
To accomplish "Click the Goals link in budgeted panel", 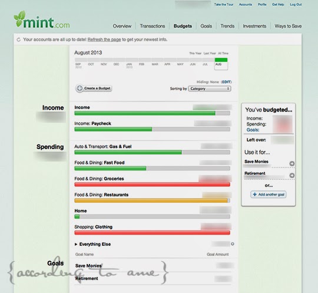I will pos(253,130).
